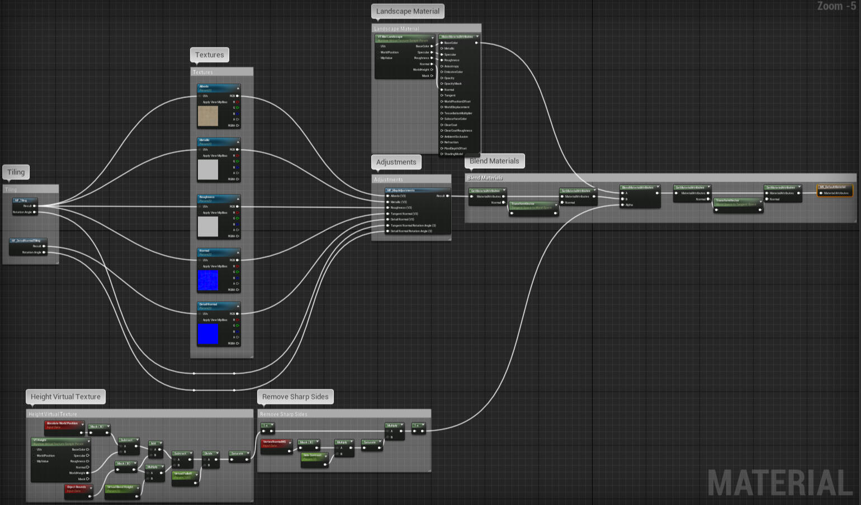Screen dimensions: 861x505
Task: Select the Textures comment bubble label
Action: pos(210,55)
